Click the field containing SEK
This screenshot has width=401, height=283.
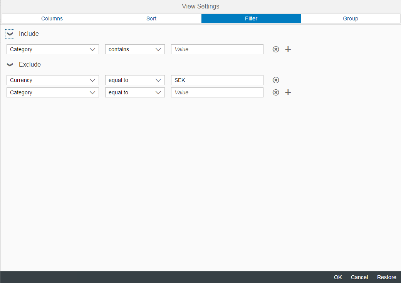(x=217, y=80)
